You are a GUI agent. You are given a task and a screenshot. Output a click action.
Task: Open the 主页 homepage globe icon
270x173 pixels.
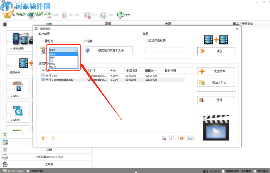tap(120, 15)
